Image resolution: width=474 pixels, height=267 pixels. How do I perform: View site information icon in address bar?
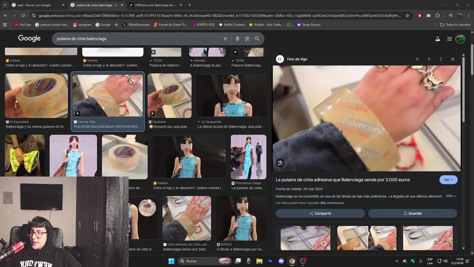(x=34, y=16)
